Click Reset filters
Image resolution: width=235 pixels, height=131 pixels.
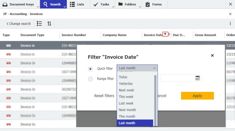click(104, 96)
